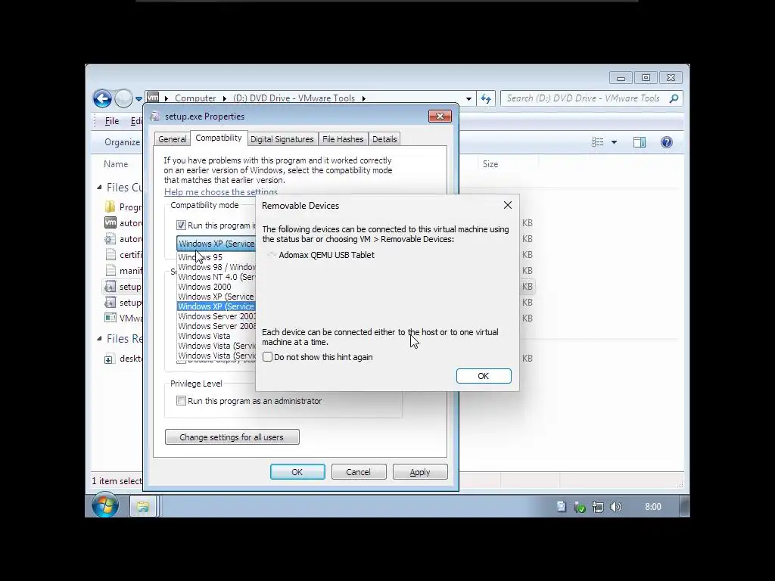Image resolution: width=775 pixels, height=581 pixels.
Task: Select the desktop file icon
Action: coord(109,359)
